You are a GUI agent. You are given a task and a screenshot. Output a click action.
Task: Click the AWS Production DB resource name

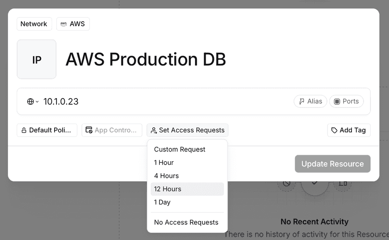point(145,60)
